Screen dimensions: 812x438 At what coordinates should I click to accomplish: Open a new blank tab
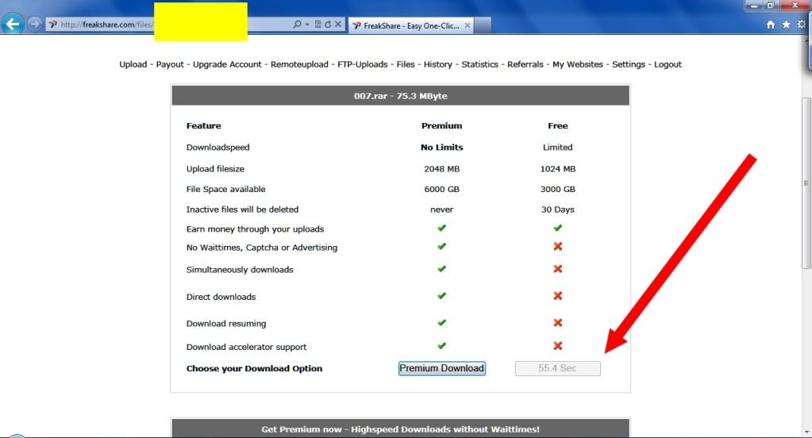pyautogui.click(x=482, y=25)
